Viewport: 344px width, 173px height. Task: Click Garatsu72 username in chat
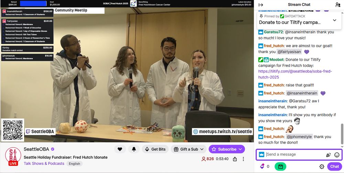(x=273, y=32)
